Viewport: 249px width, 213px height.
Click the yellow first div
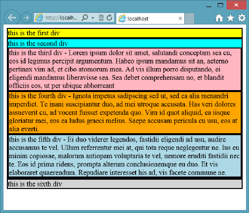(125, 33)
